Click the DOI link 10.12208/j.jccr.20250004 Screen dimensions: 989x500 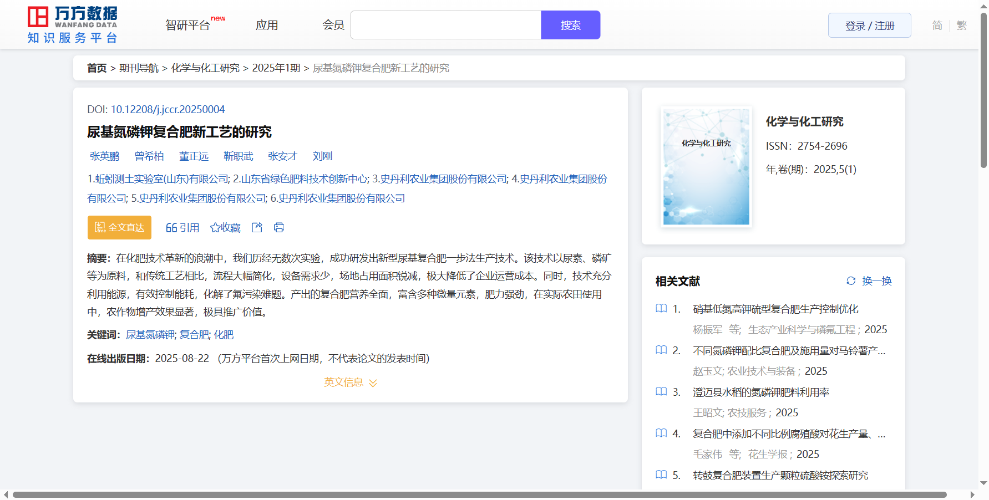(168, 110)
